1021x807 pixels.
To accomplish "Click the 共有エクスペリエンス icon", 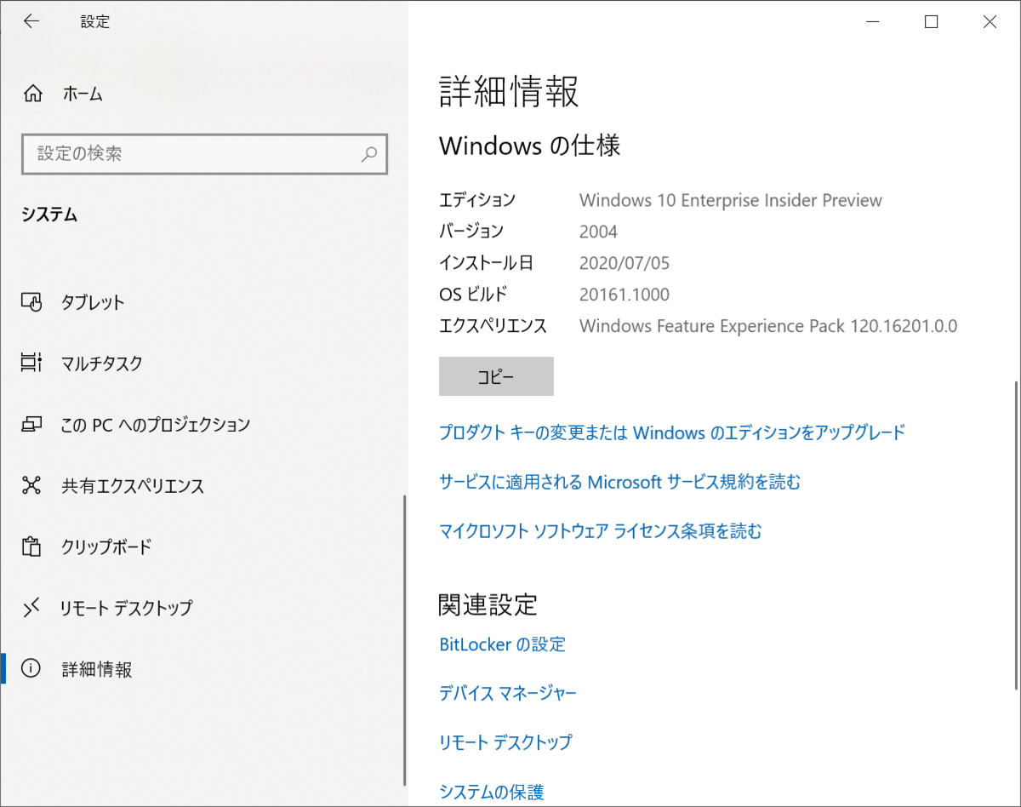I will click(x=31, y=486).
